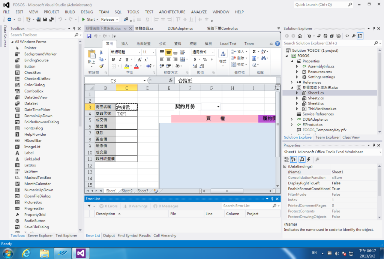Open the font name dropdown 新細明體

tap(139, 52)
